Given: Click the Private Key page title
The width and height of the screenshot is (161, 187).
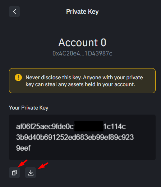Looking at the screenshot, I should (x=82, y=12).
